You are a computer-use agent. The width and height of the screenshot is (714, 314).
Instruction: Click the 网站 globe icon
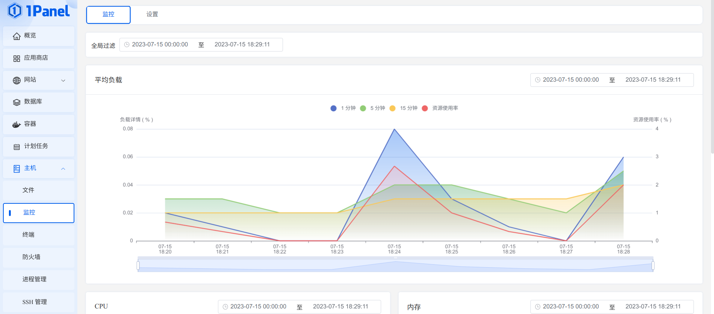[17, 80]
